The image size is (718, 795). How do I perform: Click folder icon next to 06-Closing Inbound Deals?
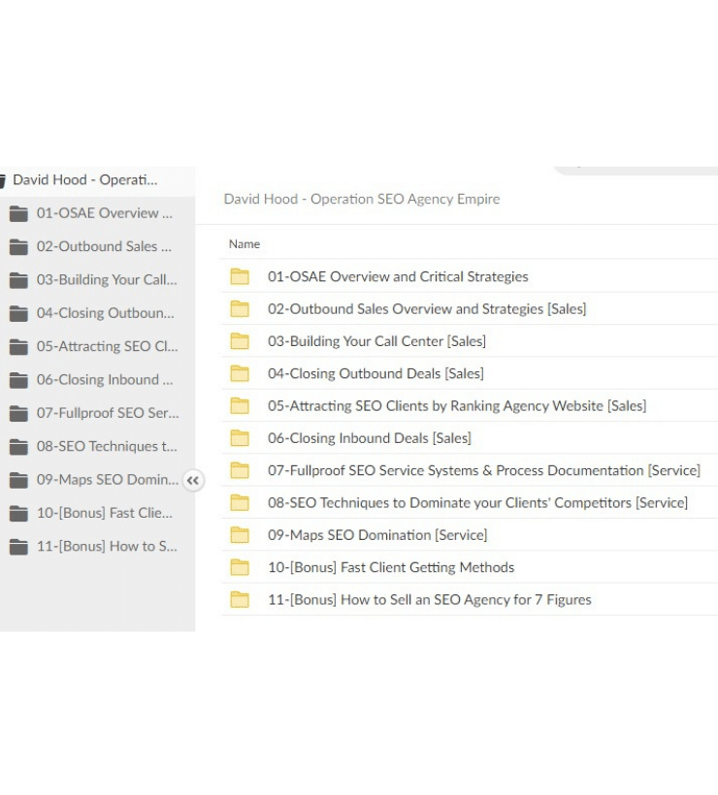[240, 438]
